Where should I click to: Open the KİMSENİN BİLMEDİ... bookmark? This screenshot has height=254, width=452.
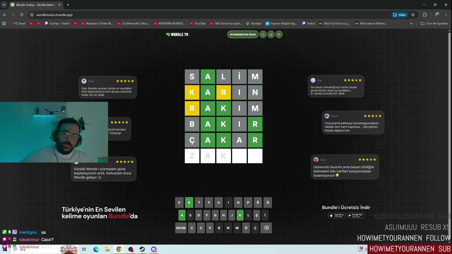click(x=169, y=24)
